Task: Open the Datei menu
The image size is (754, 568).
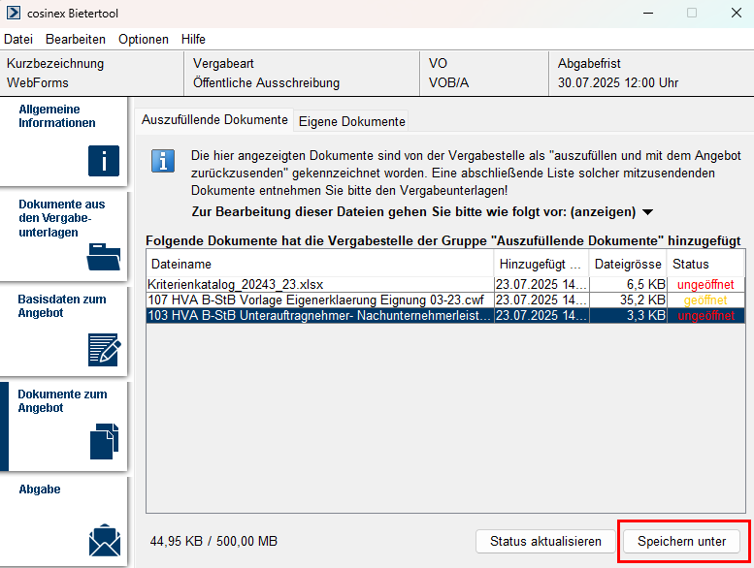Action: (18, 39)
